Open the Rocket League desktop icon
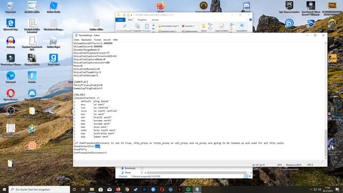 pos(310,25)
